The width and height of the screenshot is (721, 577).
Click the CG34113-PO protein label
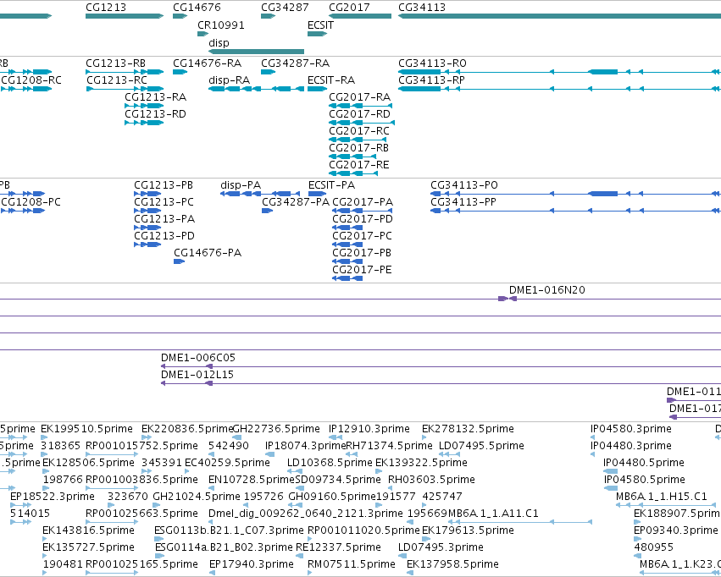point(464,185)
